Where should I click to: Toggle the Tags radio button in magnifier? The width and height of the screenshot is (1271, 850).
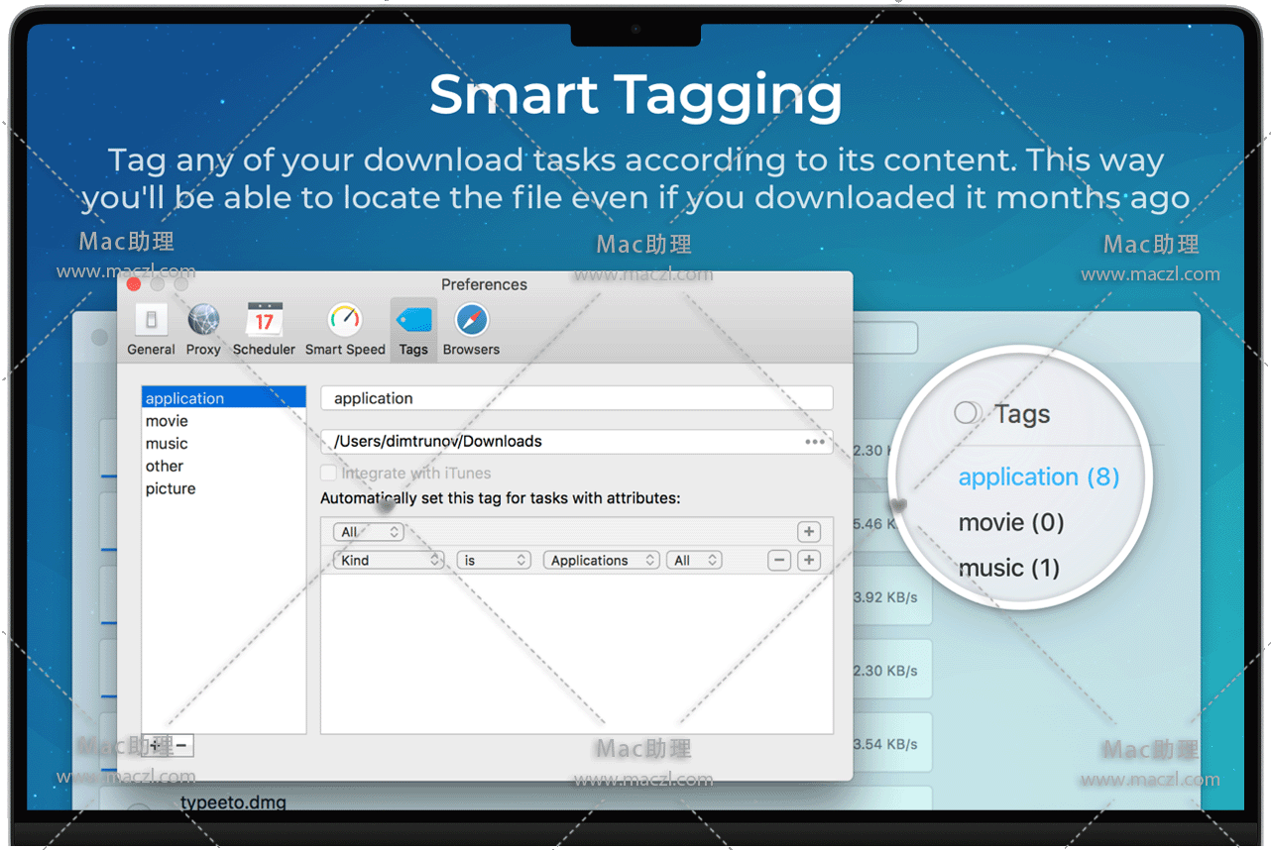point(967,413)
